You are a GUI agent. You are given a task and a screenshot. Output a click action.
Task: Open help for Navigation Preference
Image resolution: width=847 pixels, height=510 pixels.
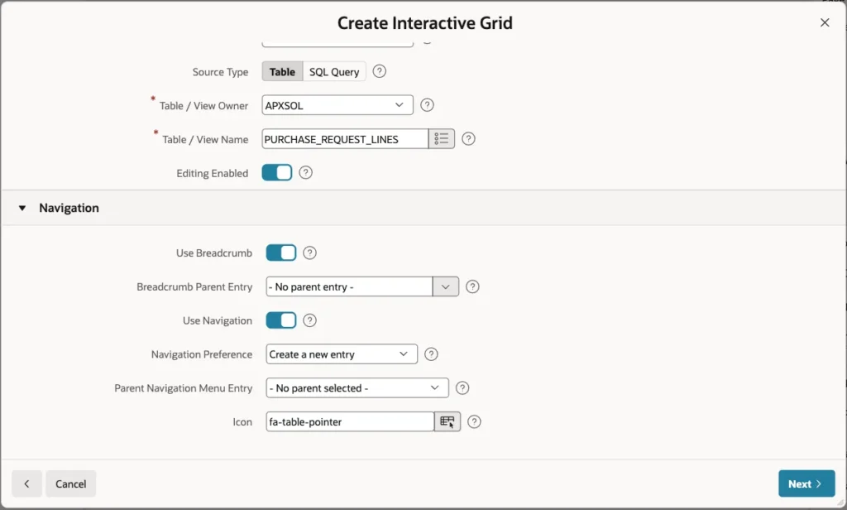(431, 354)
